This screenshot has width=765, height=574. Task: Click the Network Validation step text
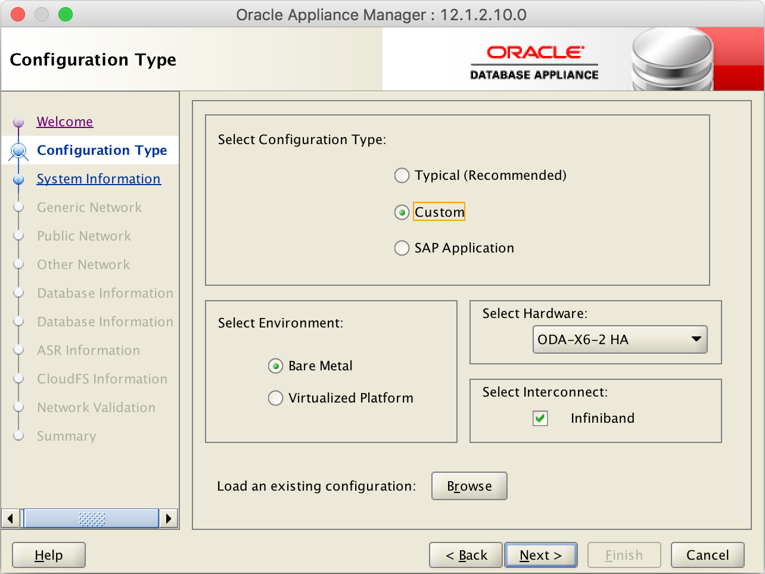click(97, 407)
